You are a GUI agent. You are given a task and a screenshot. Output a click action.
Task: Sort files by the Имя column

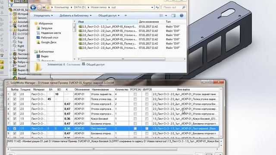coord(107,22)
